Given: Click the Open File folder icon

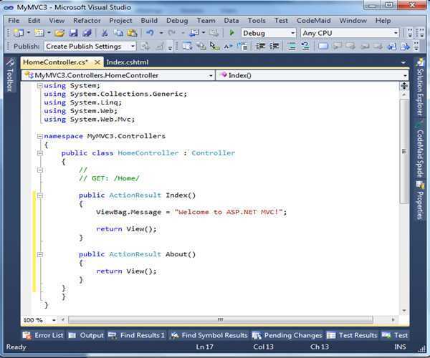Looking at the screenshot, I should click(x=59, y=33).
